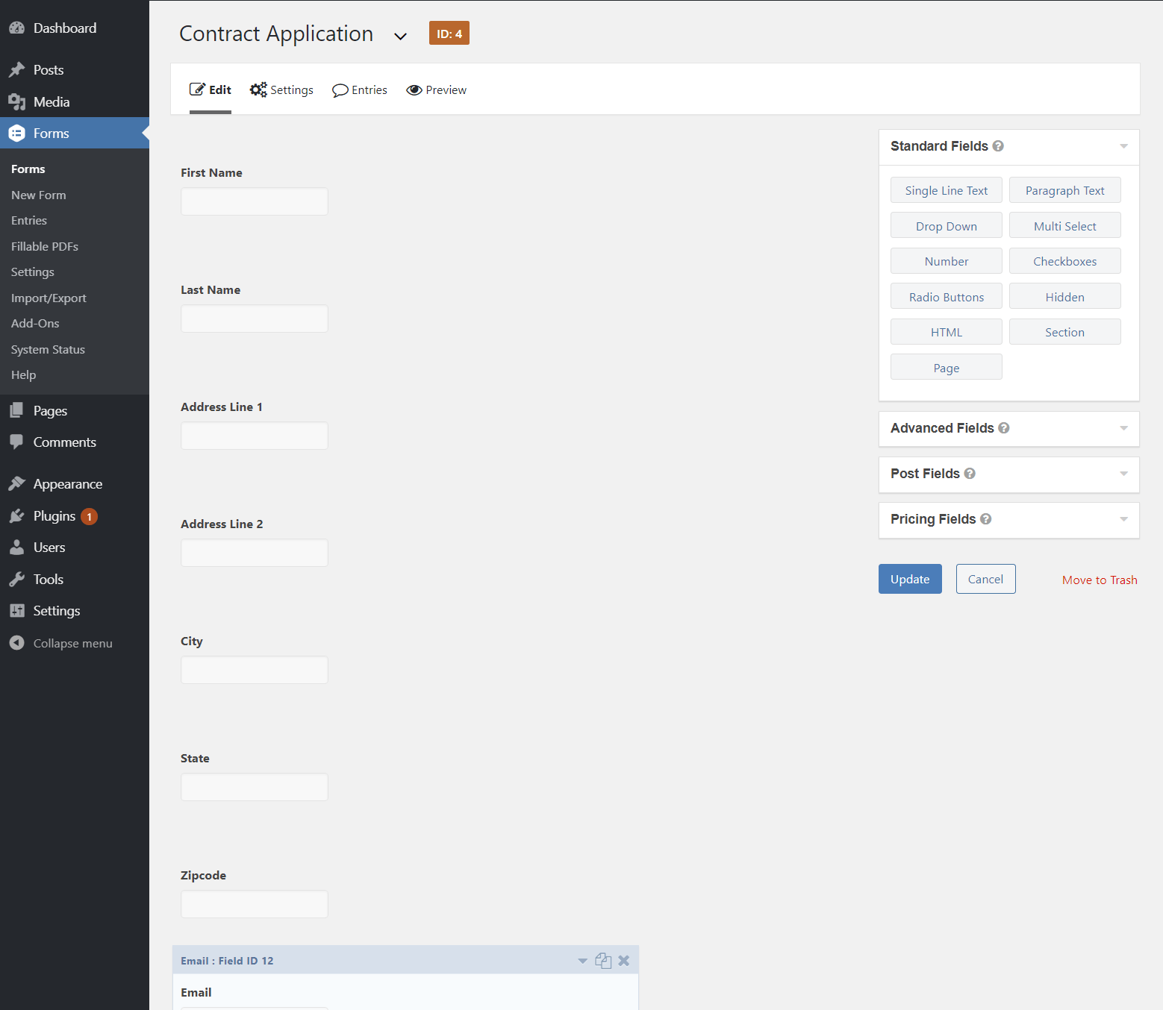
Task: Delete the Email field with the X icon
Action: coord(623,960)
